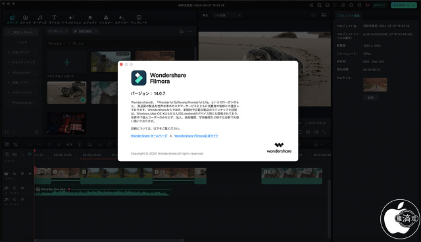421x242 pixels.
Task: Open the メディア (Media) tab
Action: pyautogui.click(x=12, y=20)
